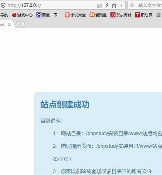162x175 pixels.
Task: Close the current browser tab
Action: (x=10, y=25)
